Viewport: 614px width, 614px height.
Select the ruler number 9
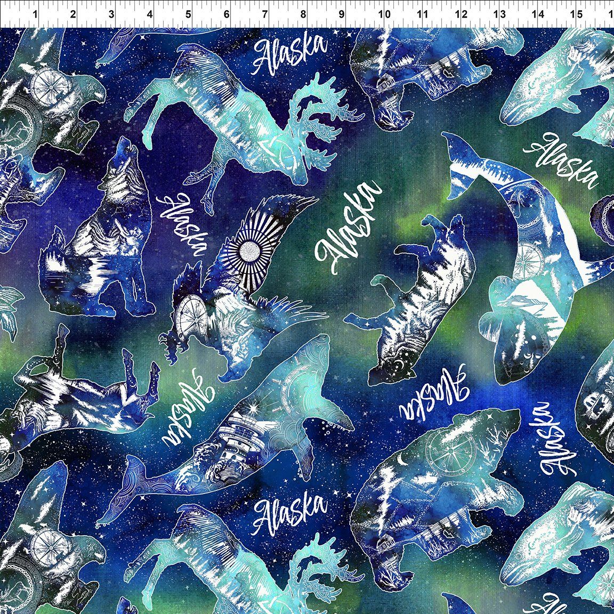pos(342,14)
